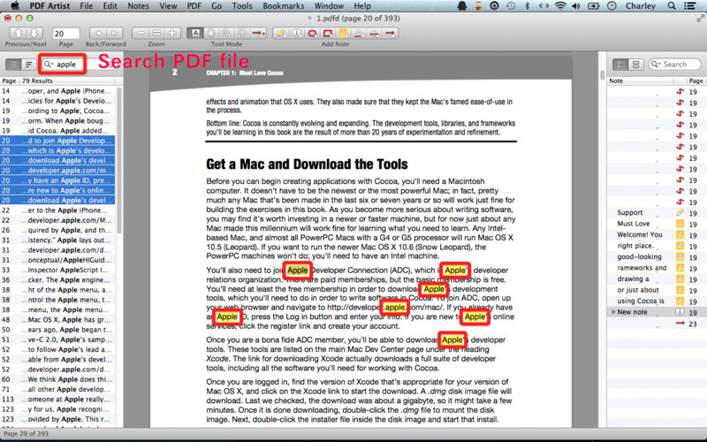Add an anchored exclamation note
This screenshot has height=442, width=707.
(x=297, y=34)
